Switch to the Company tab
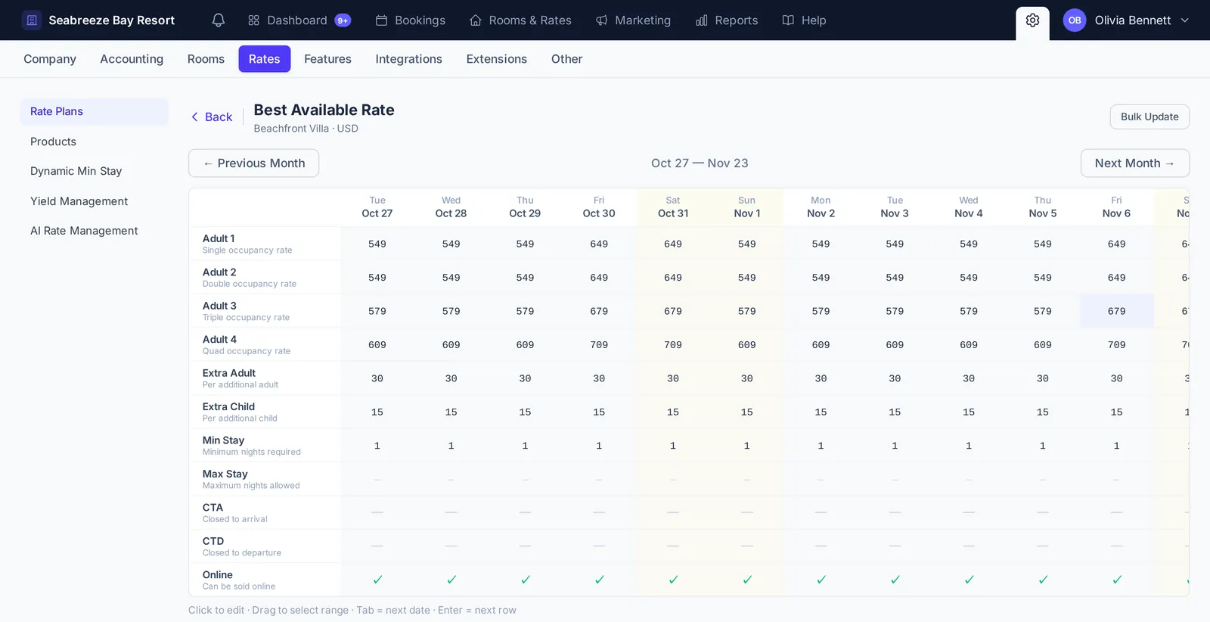1210x622 pixels. pyautogui.click(x=50, y=59)
